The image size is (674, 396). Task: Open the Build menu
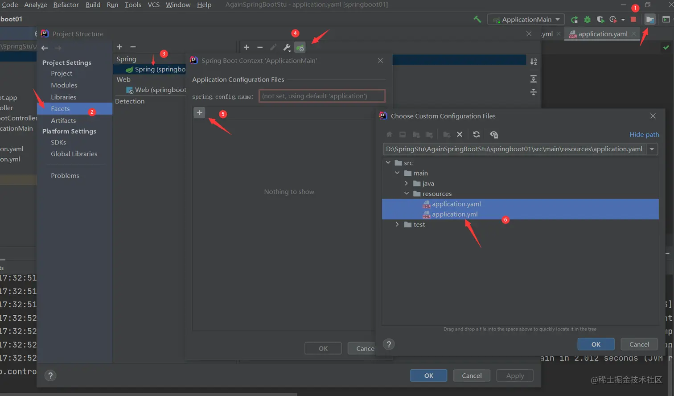93,4
